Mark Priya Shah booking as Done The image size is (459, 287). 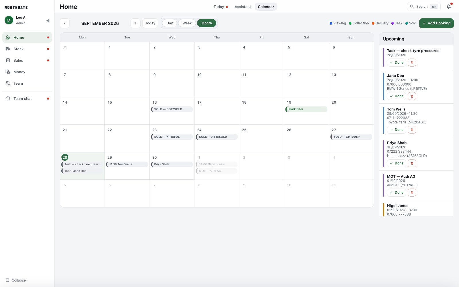[x=396, y=163]
